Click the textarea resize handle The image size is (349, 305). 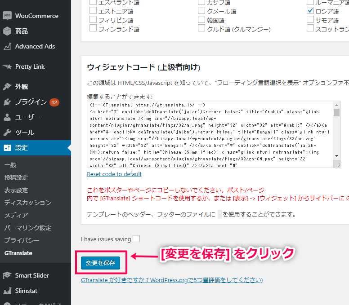click(x=338, y=165)
